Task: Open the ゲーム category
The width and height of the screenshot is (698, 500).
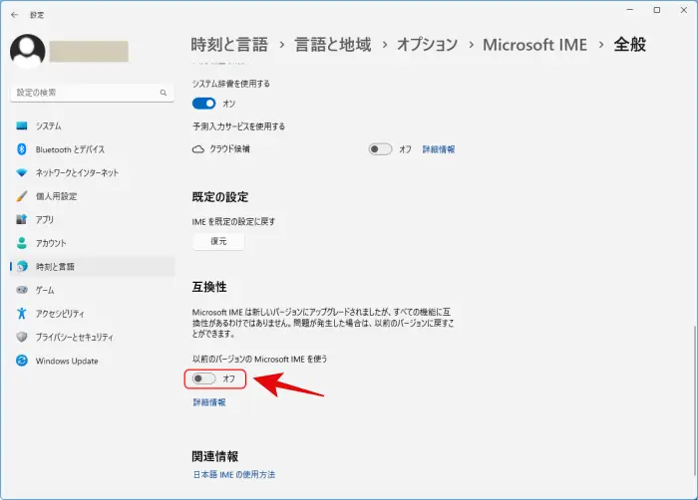Action: coord(92,290)
